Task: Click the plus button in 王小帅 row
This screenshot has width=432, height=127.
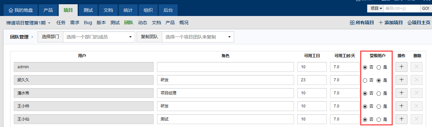Action: 402,106
